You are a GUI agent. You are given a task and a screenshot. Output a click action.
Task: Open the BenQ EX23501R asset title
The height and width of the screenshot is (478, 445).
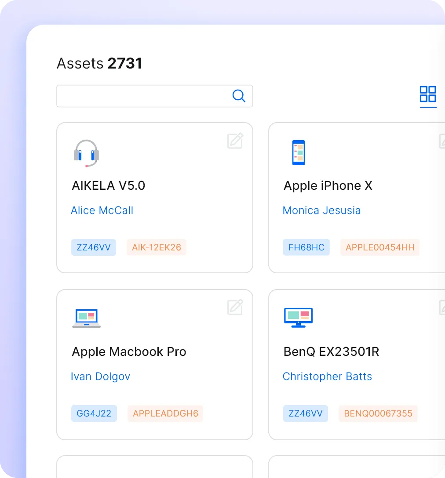332,352
